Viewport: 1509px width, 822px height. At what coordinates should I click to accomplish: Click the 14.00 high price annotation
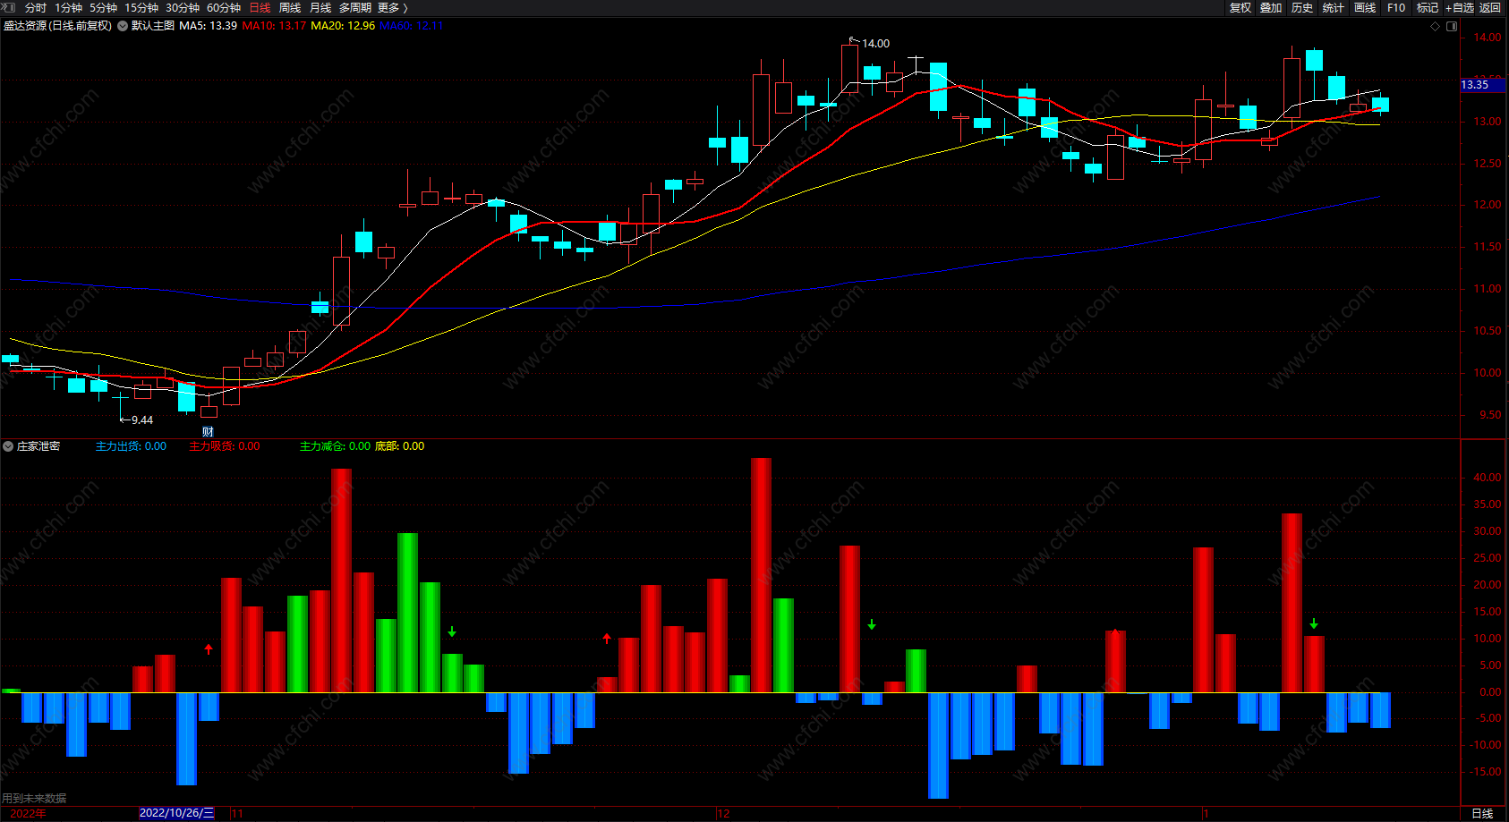[x=875, y=43]
